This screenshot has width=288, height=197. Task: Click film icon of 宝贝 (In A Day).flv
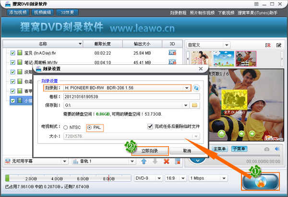pos(20,53)
